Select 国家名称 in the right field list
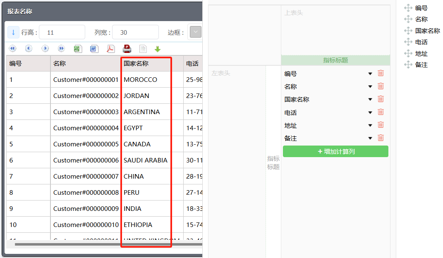The width and height of the screenshot is (443, 258). coord(427,31)
